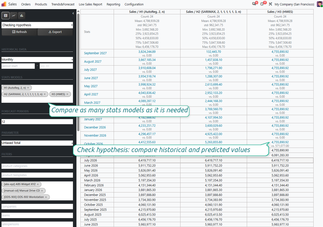323x227 pixels.
Task: Click the Export button
Action: pos(55,32)
